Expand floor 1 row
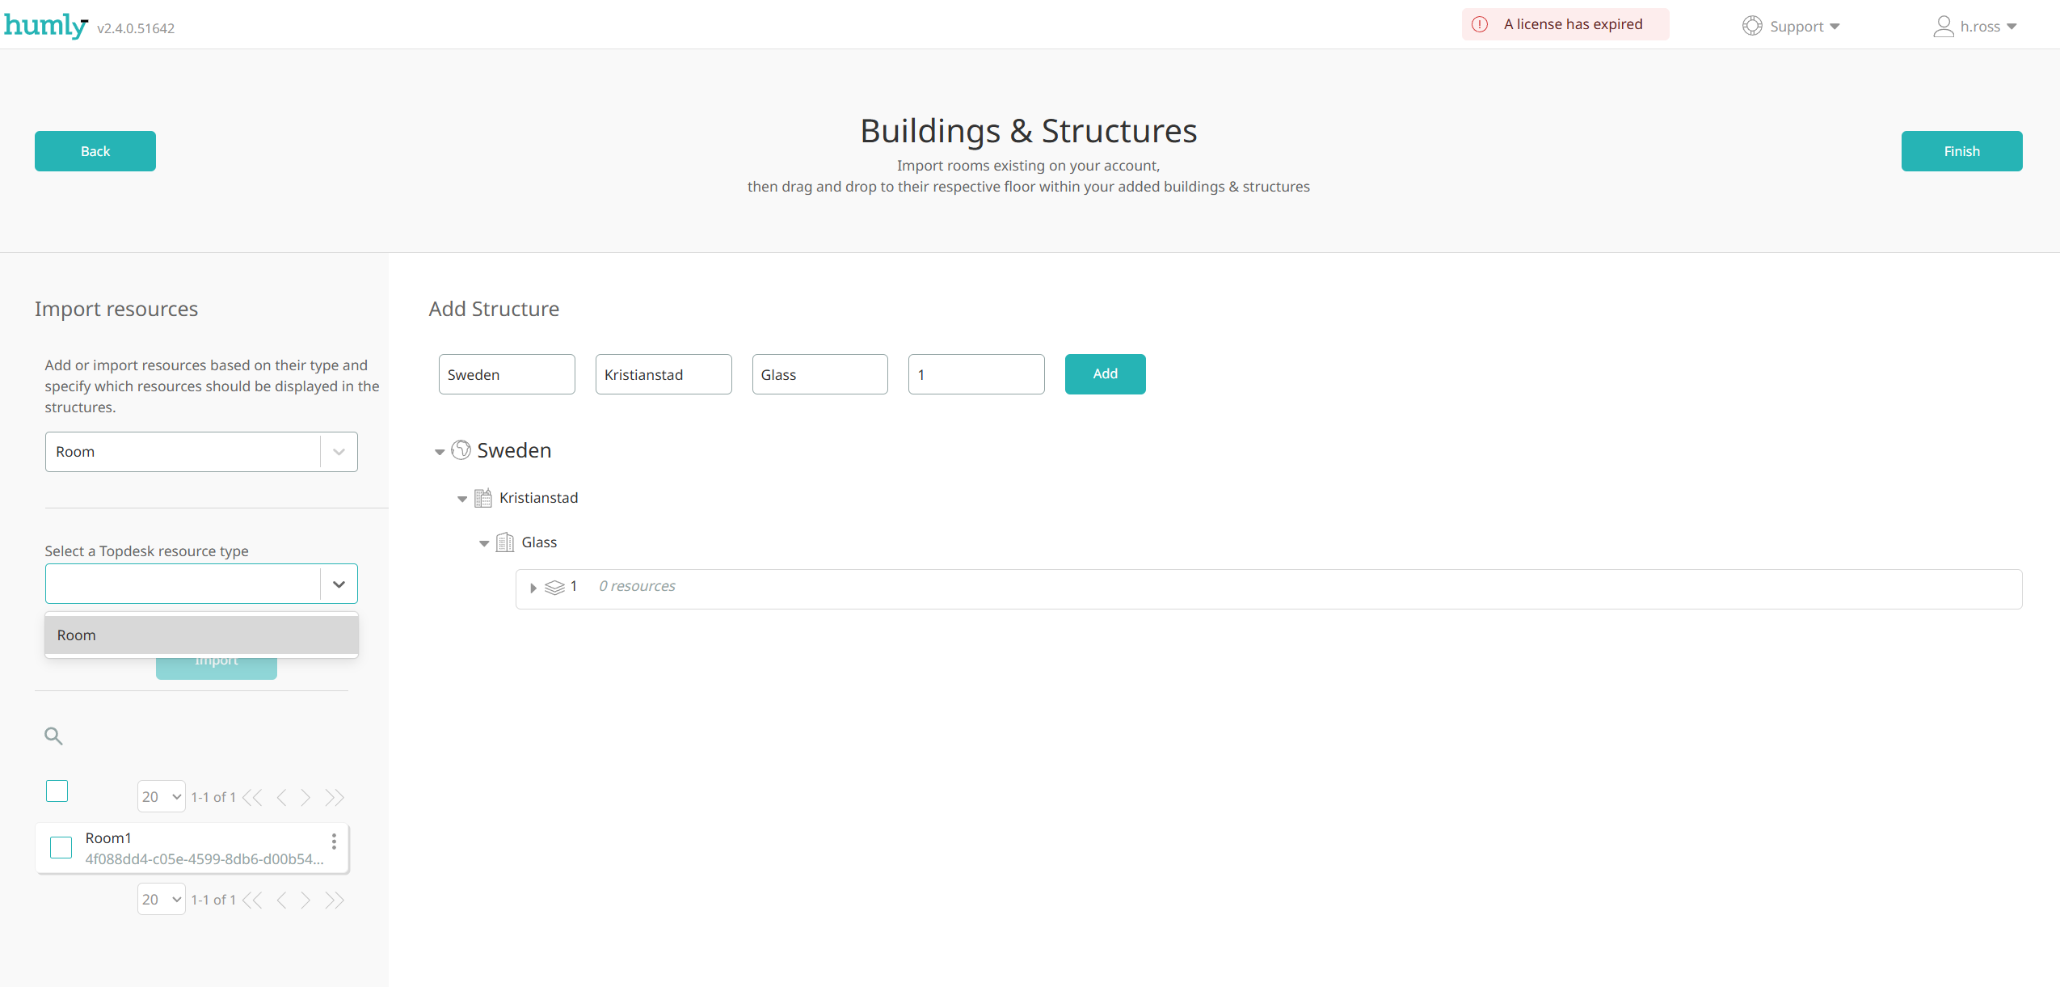Image resolution: width=2060 pixels, height=987 pixels. pyautogui.click(x=533, y=588)
